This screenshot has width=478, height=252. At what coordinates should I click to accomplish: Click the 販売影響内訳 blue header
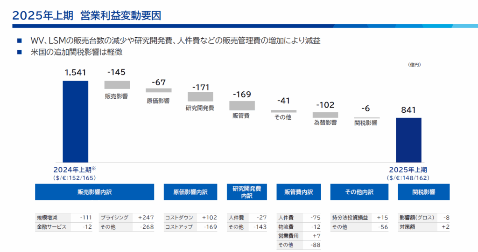(94, 192)
